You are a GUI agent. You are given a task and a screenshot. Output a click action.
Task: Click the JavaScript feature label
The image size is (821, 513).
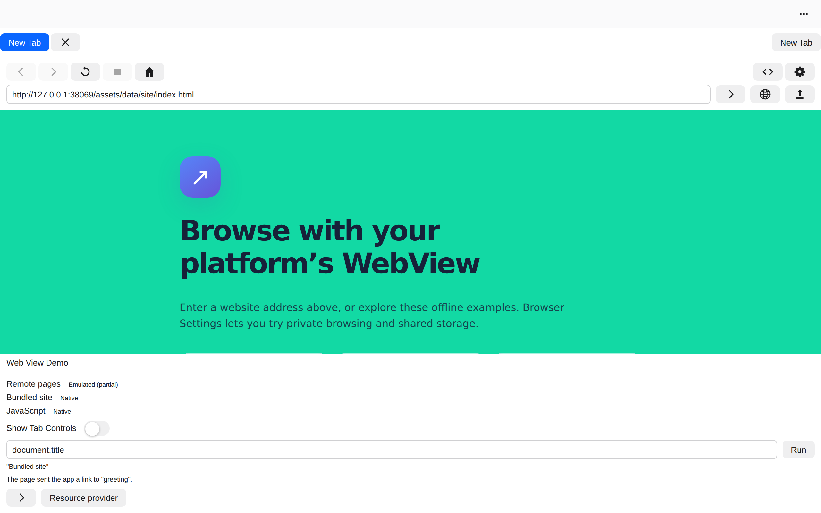26,411
